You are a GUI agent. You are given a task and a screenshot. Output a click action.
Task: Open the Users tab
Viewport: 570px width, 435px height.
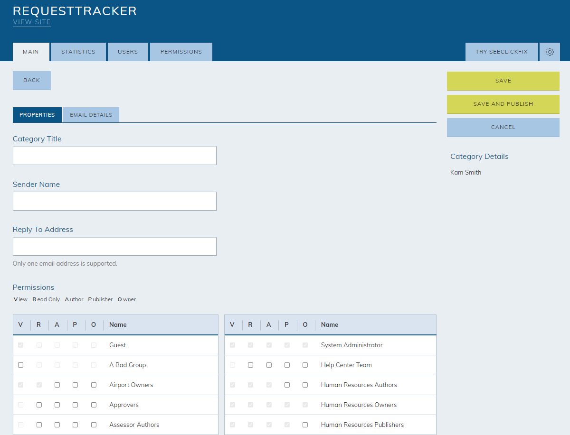128,52
